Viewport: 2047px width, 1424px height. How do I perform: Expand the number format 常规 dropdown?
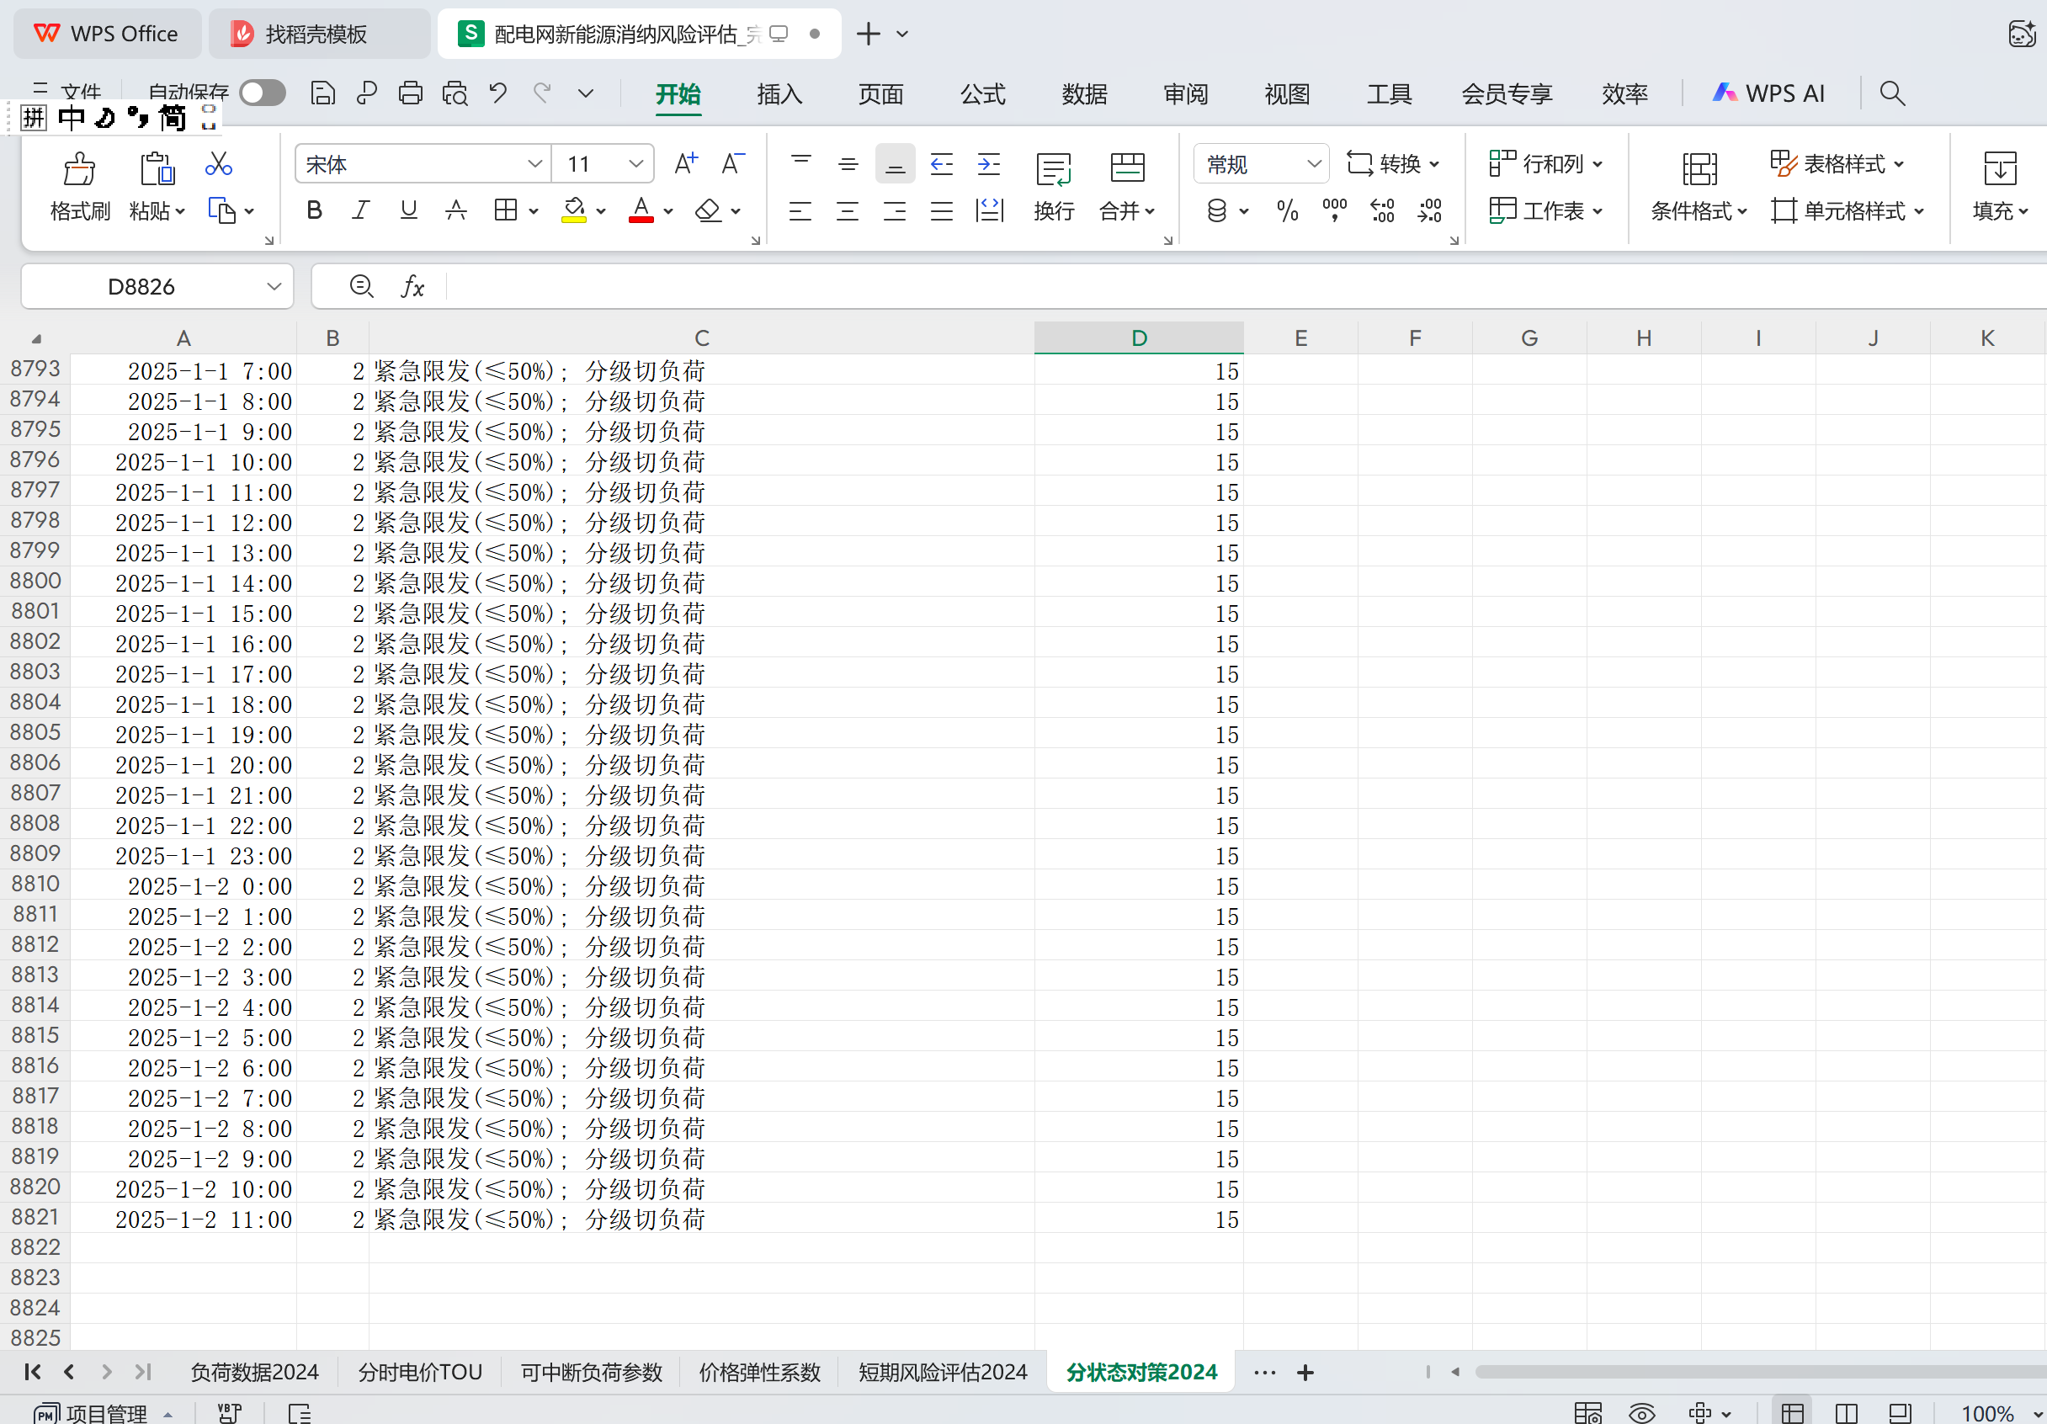pyautogui.click(x=1313, y=164)
